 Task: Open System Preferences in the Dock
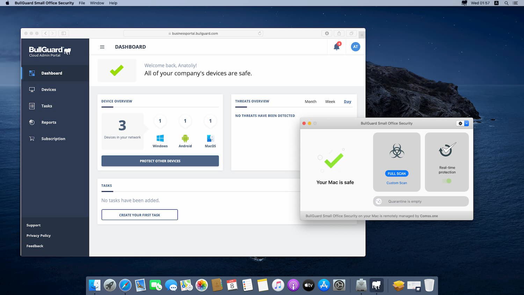coord(339,285)
